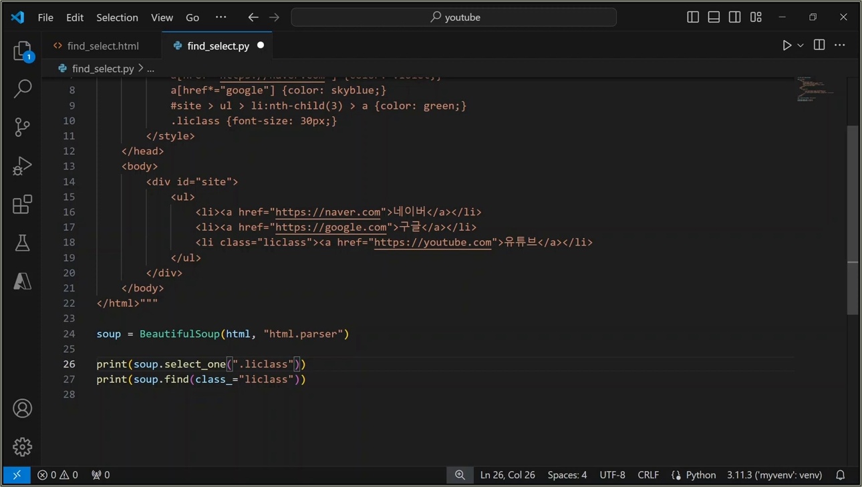Viewport: 862px width, 487px height.
Task: Follow the https://google.com link in code
Action: coord(331,227)
